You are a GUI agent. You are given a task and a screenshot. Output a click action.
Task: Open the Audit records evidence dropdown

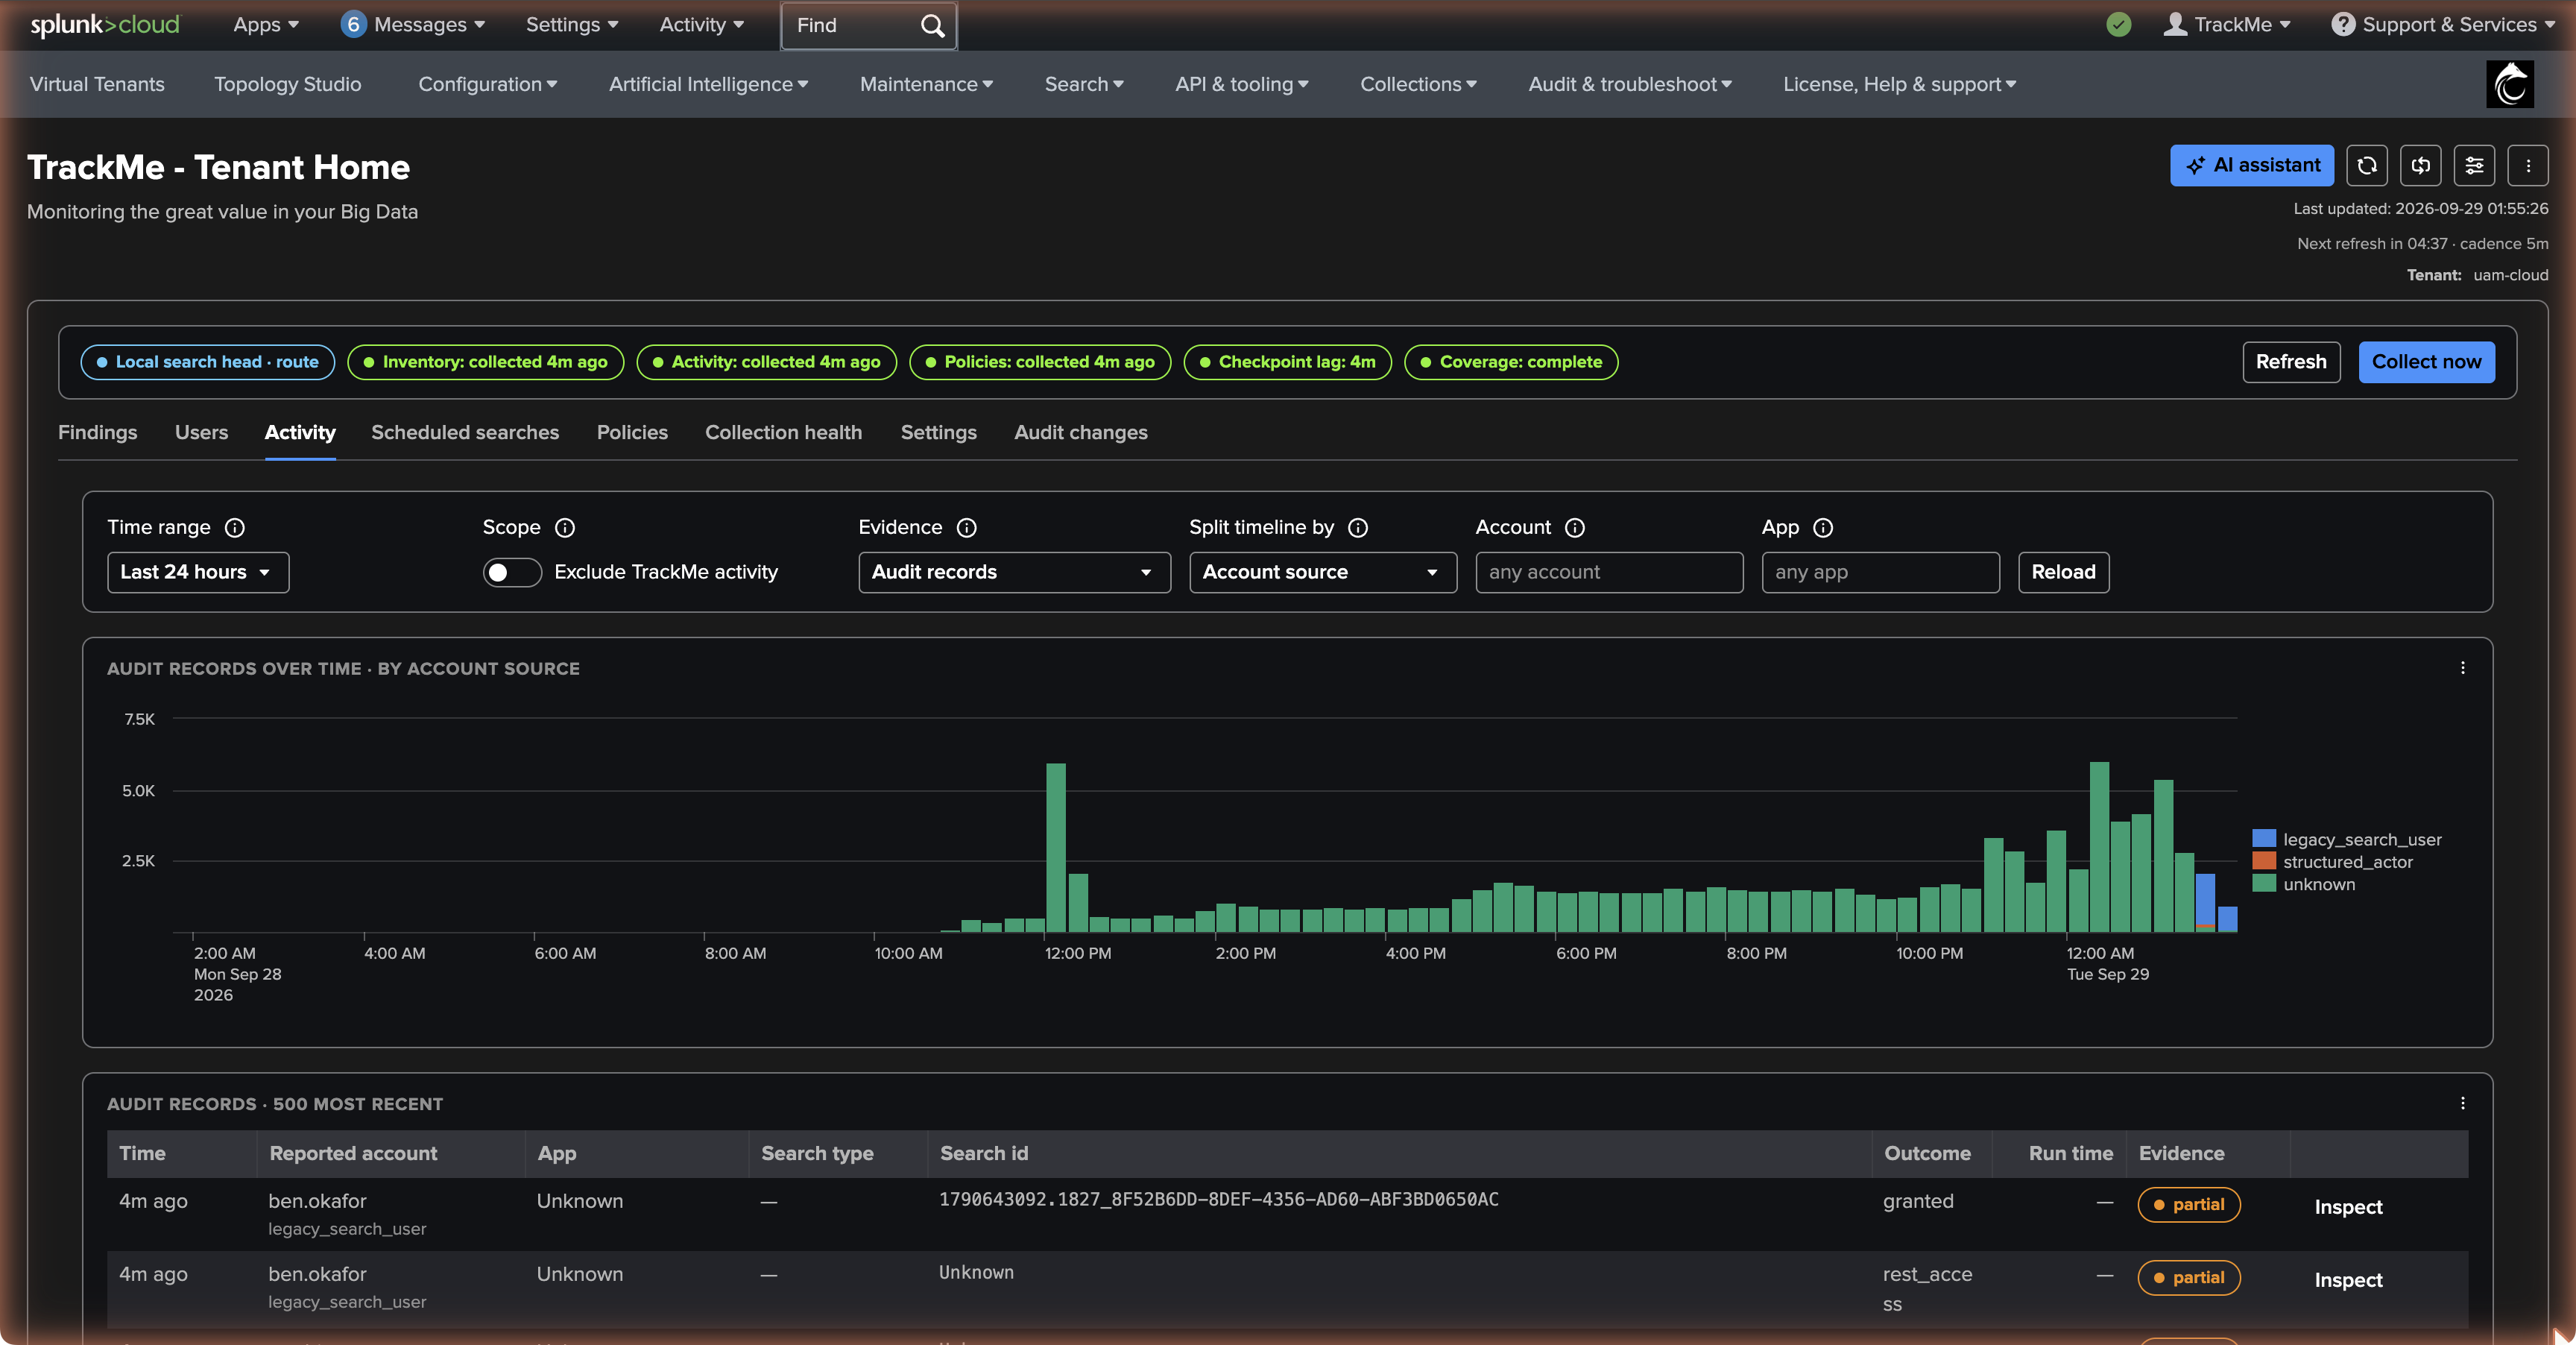(x=1014, y=572)
